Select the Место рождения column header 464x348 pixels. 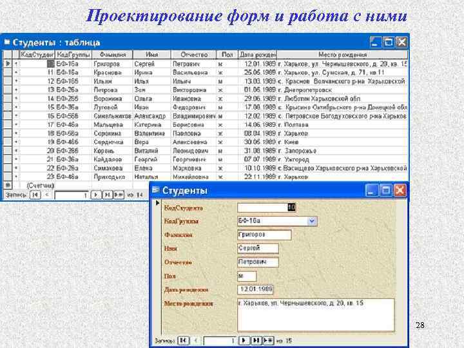pos(342,54)
